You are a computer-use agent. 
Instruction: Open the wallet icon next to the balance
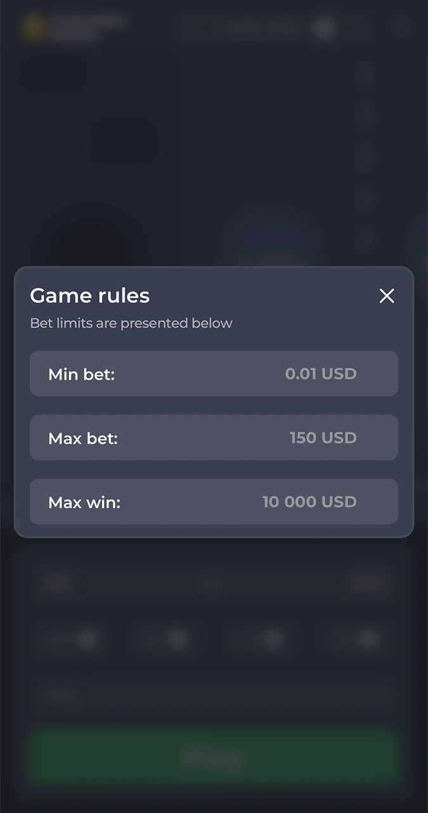pyautogui.click(x=325, y=29)
